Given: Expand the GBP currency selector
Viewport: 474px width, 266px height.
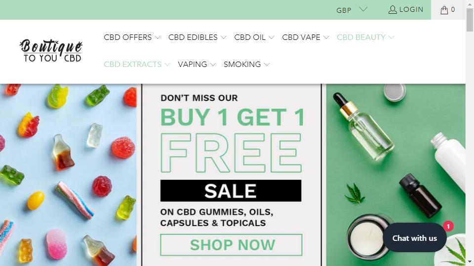Looking at the screenshot, I should (352, 10).
